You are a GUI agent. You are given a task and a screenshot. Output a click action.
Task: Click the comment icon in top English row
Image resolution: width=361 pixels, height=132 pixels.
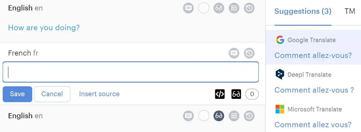188,8
